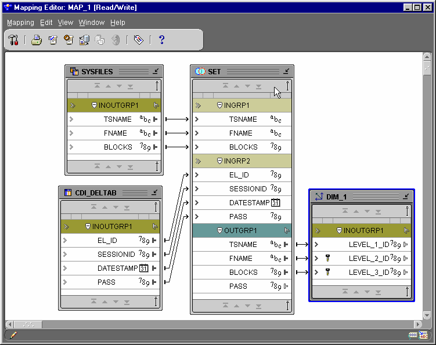Click scroll-to-bottom arrow in DIM_1 header
Screen dimensions: 436x345
378,212
